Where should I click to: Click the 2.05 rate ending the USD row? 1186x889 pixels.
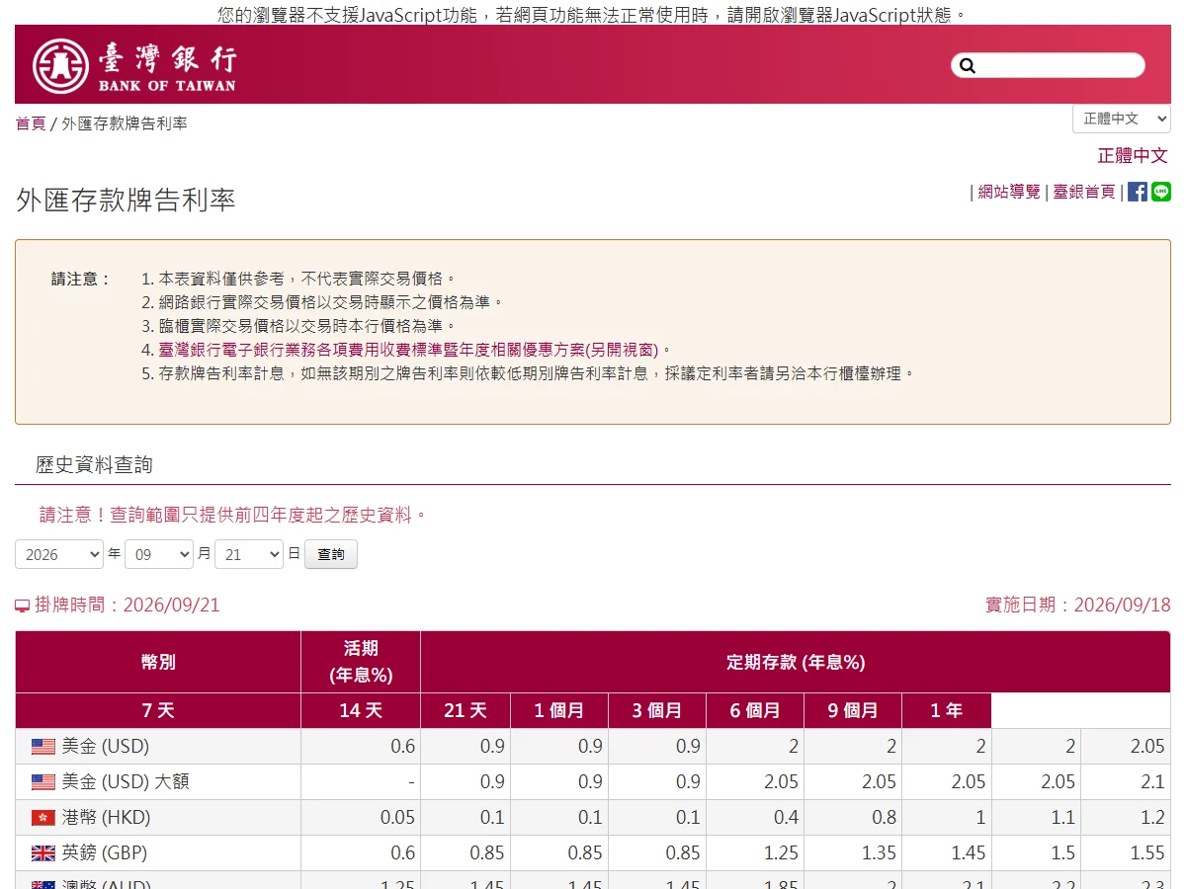[1147, 746]
